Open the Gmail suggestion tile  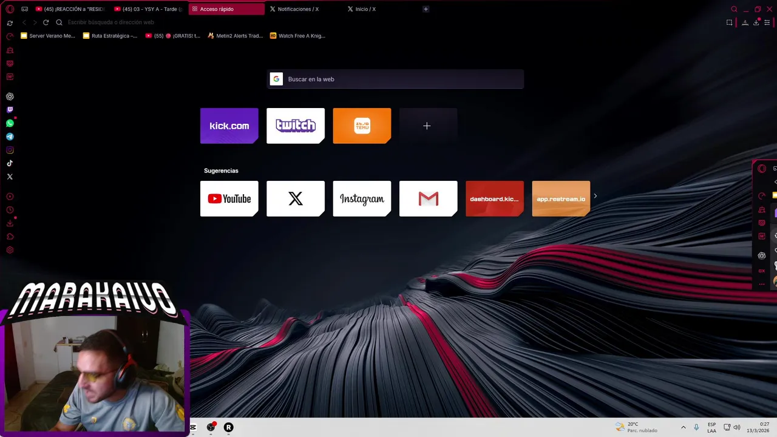click(428, 198)
